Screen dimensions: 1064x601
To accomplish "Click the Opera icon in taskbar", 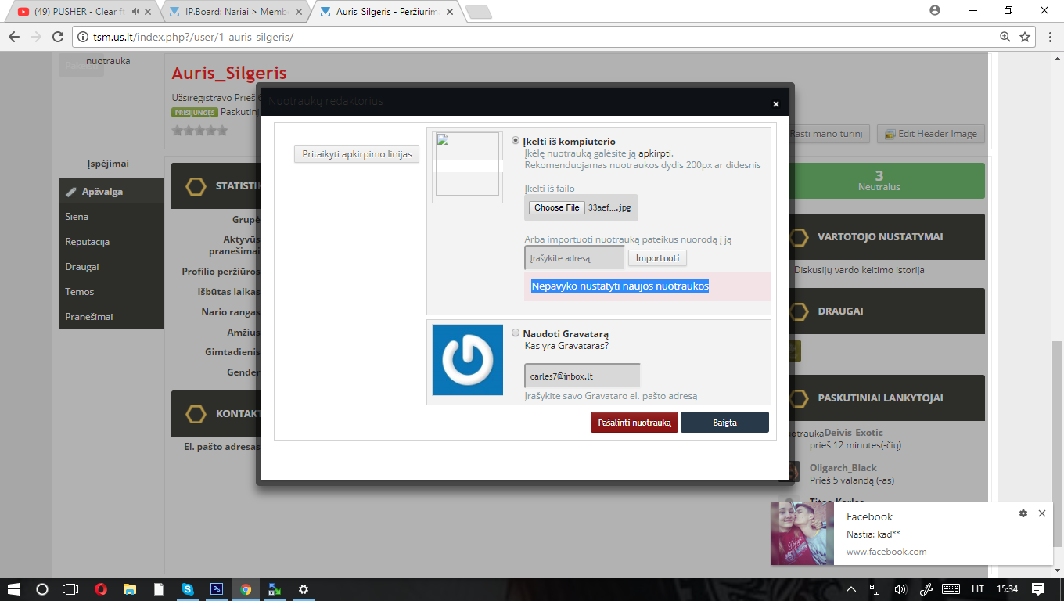I will click(x=101, y=588).
